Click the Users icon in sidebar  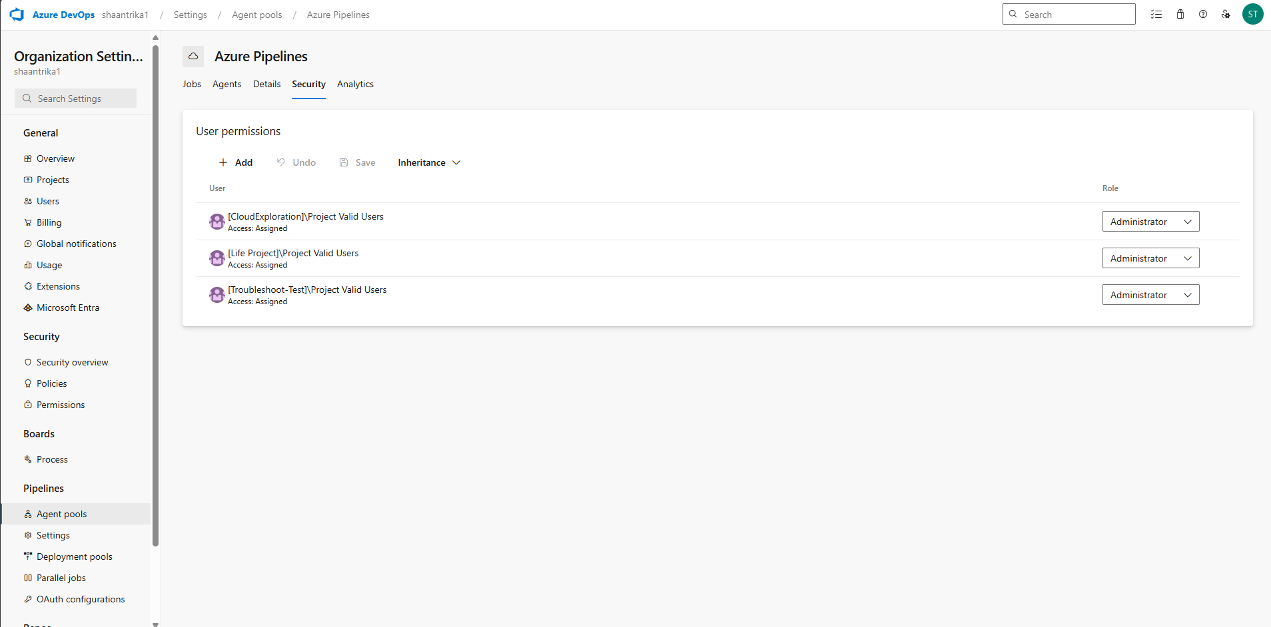click(28, 201)
